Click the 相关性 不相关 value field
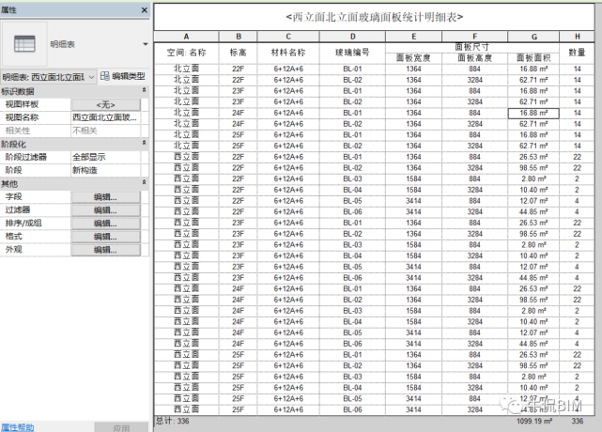This screenshot has height=432, width=602. pyautogui.click(x=105, y=131)
